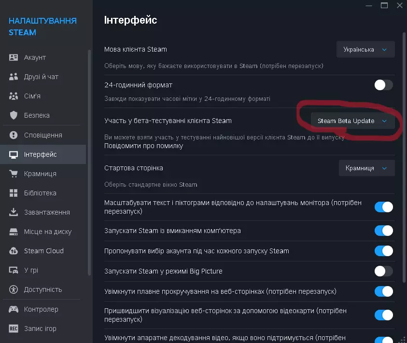Click the Завантаження download arrow icon
This screenshot has width=407, height=343.
click(x=14, y=212)
